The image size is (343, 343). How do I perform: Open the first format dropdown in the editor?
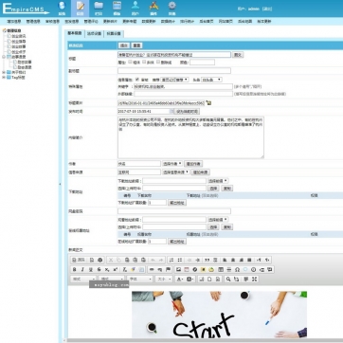tap(83, 279)
